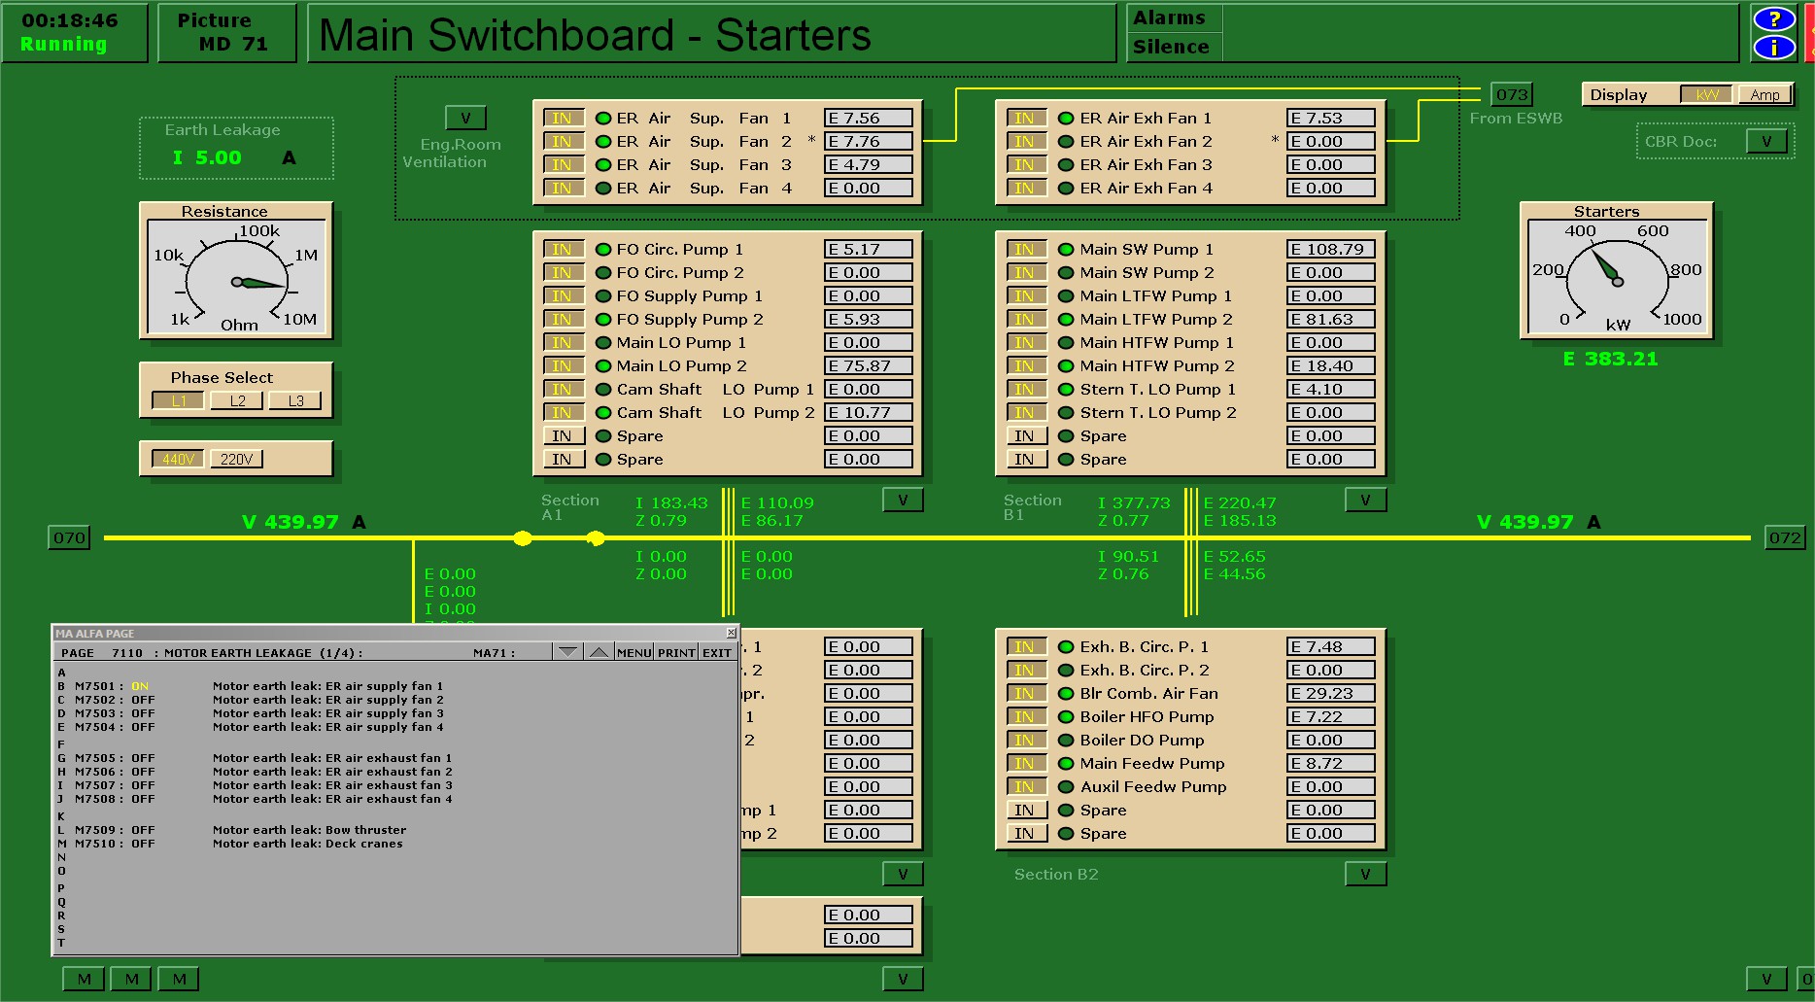Screen dimensions: 1815x1002
Task: Click the status lamp for ER Air Exh Fan 1
Action: [1066, 119]
